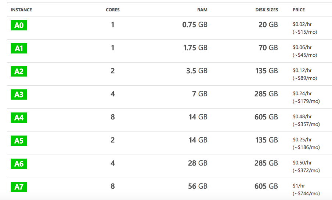
Task: Select the 1.75 GB RAM value
Action: click(x=195, y=48)
